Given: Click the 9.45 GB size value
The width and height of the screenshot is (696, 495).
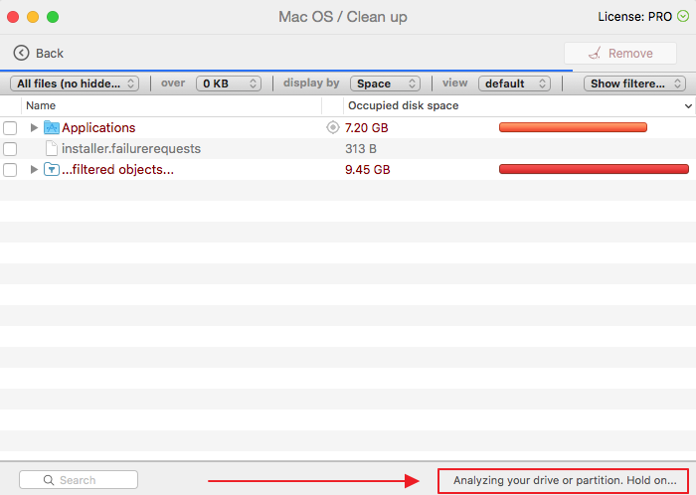Looking at the screenshot, I should [x=368, y=169].
